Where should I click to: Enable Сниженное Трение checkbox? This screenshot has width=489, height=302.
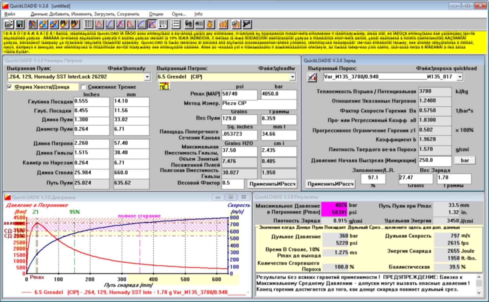(83, 87)
